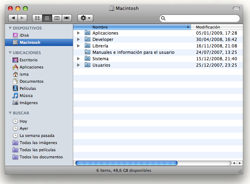Select the Macintosh disk in sidebar
Image resolution: width=250 pixels, height=184 pixels.
click(x=39, y=42)
